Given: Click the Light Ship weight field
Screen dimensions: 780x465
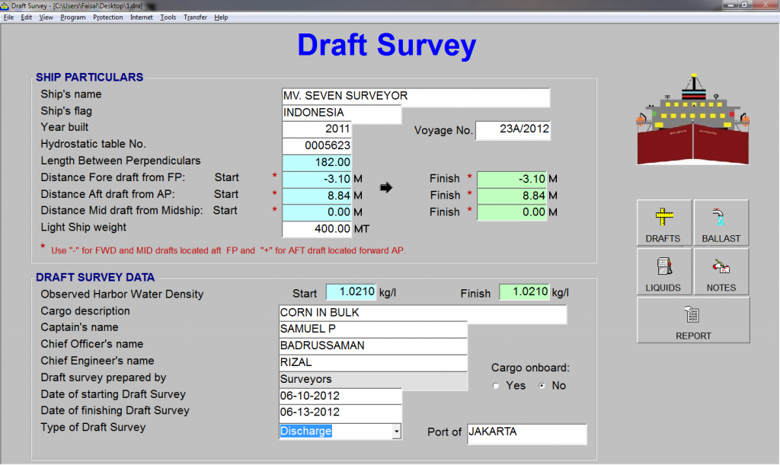Looking at the screenshot, I should 317,229.
